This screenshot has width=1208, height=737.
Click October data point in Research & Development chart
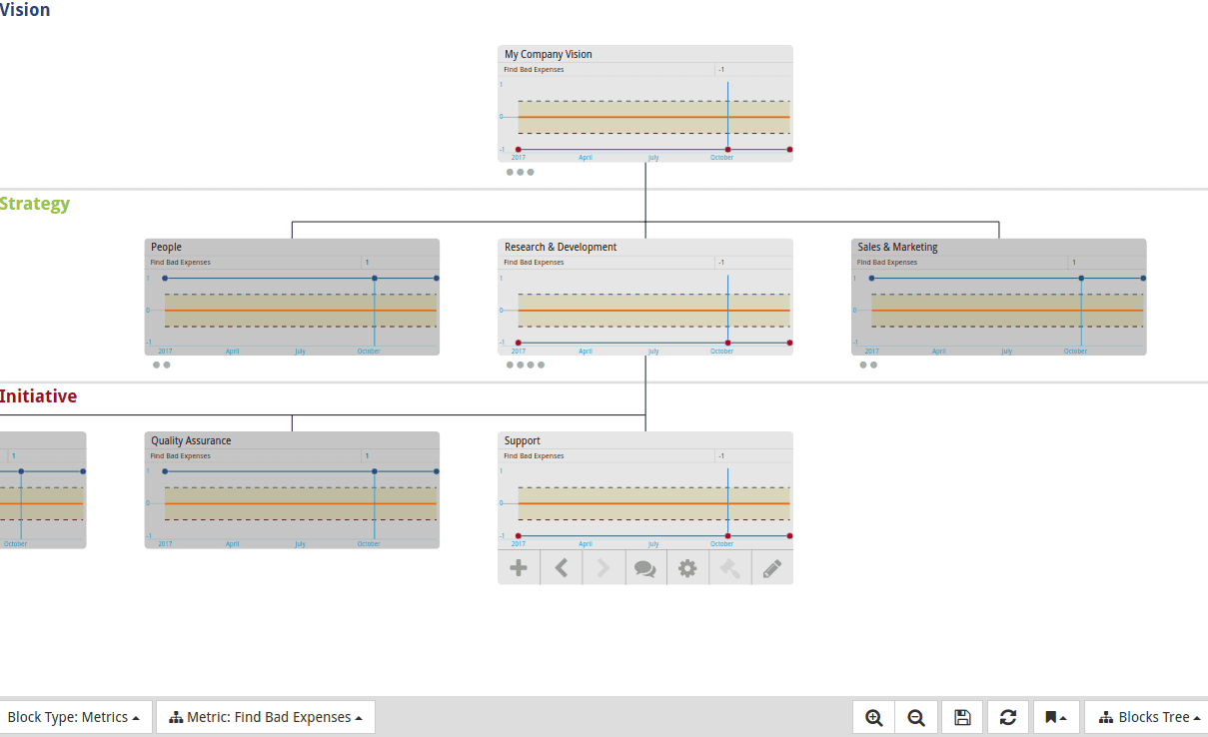[x=727, y=343]
